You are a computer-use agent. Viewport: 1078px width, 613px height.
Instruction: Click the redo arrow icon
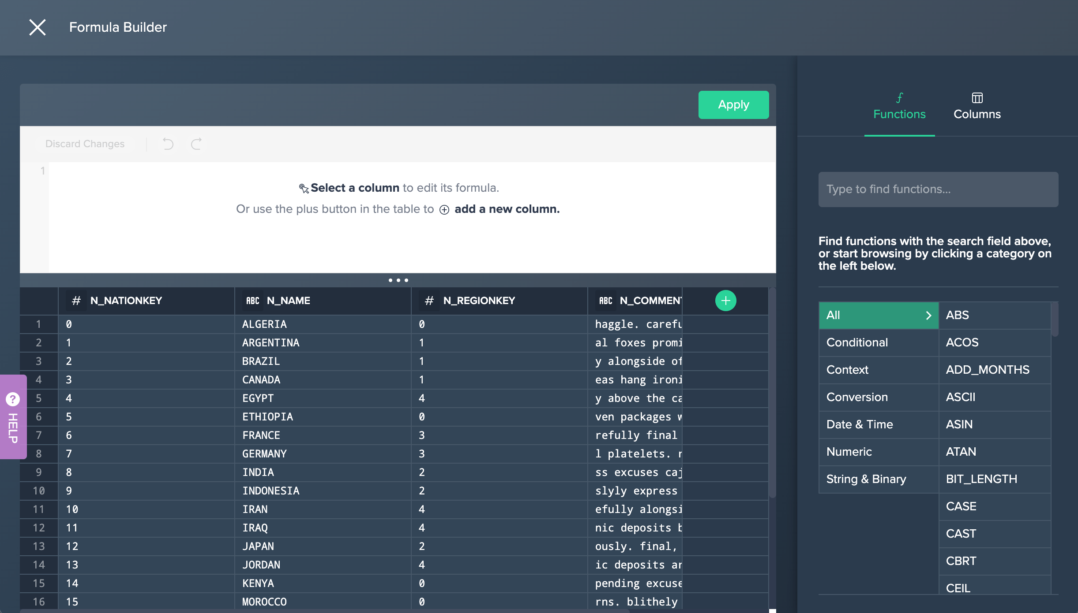tap(196, 144)
